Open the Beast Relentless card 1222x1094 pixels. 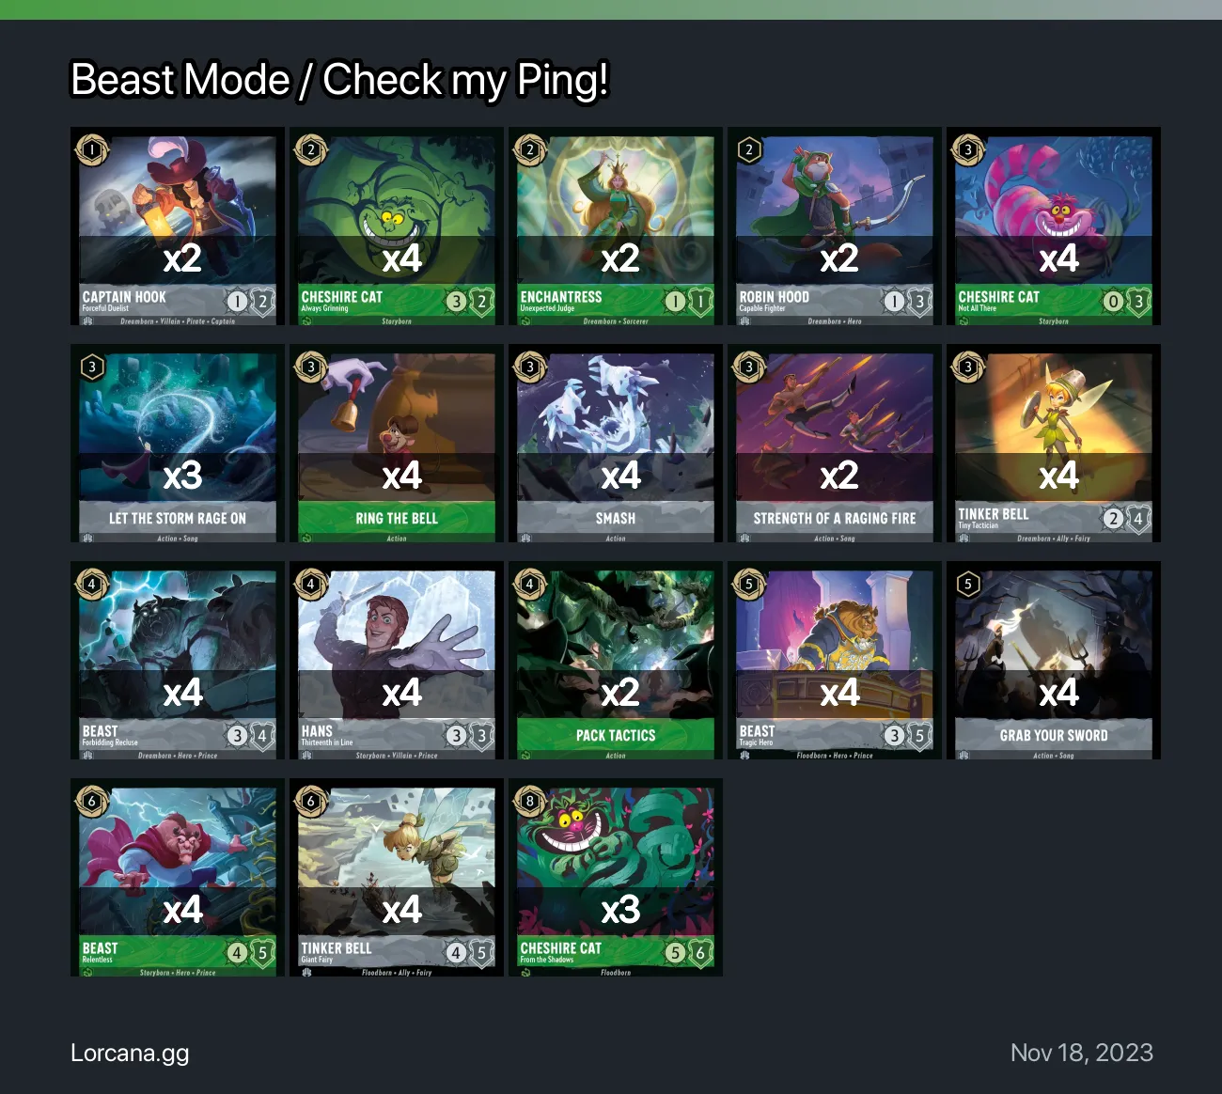(178, 878)
